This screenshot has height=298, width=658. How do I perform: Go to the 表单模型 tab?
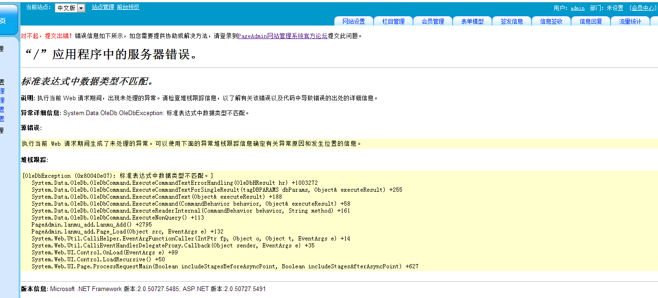click(x=472, y=21)
